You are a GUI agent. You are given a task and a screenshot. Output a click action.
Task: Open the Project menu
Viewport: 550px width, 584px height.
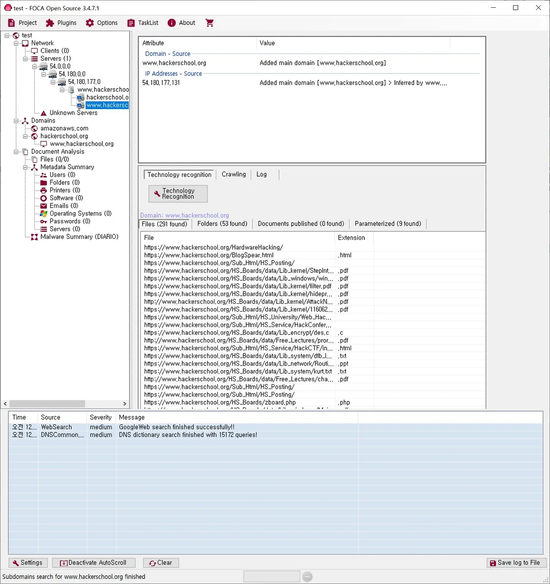pos(23,23)
